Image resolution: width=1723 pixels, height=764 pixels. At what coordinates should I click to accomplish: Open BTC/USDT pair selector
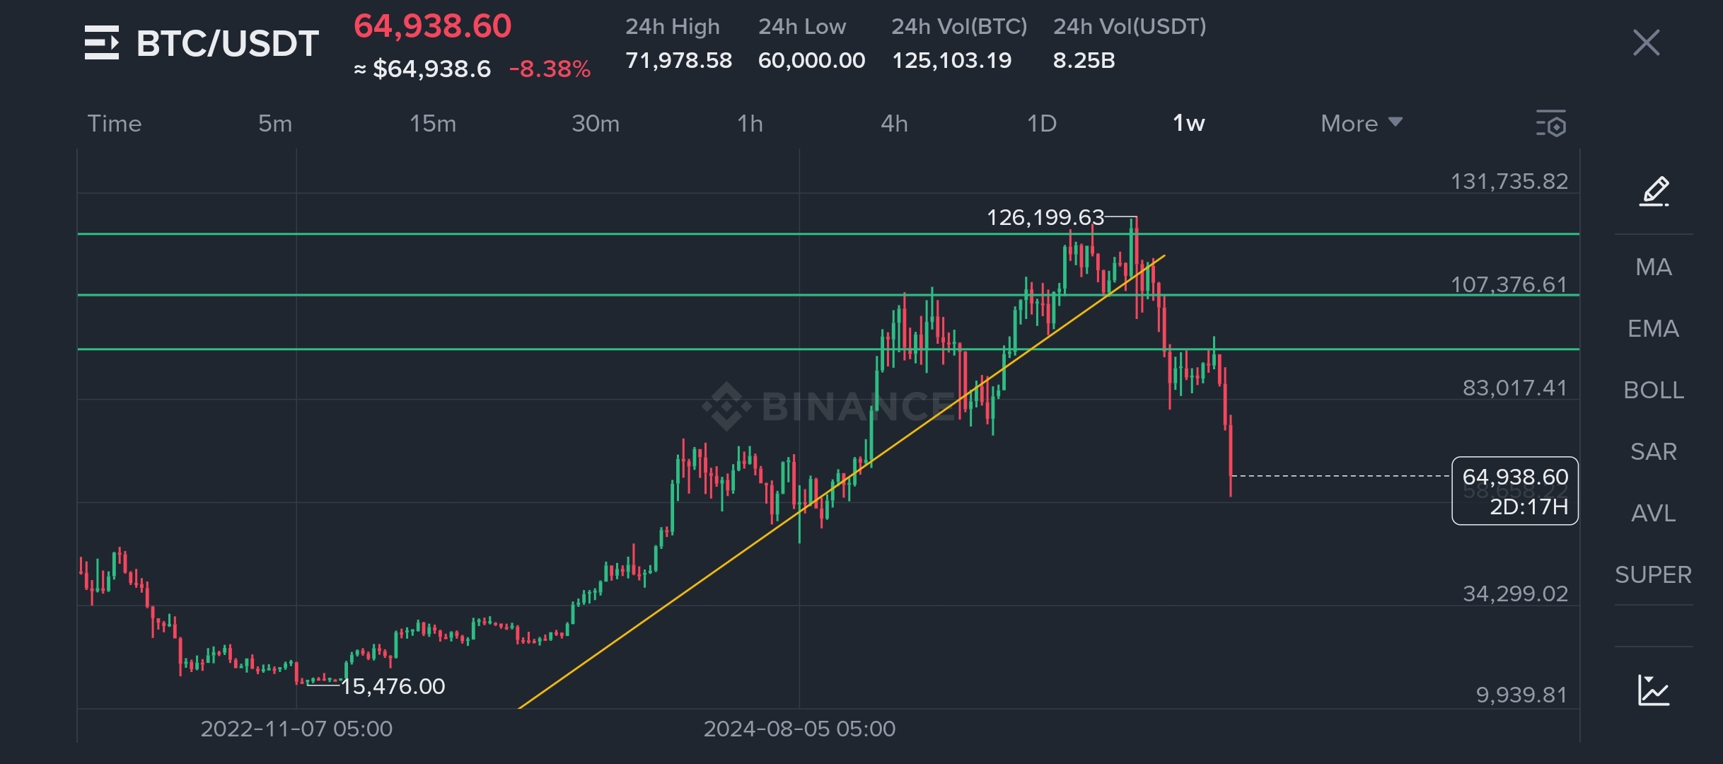[x=227, y=43]
